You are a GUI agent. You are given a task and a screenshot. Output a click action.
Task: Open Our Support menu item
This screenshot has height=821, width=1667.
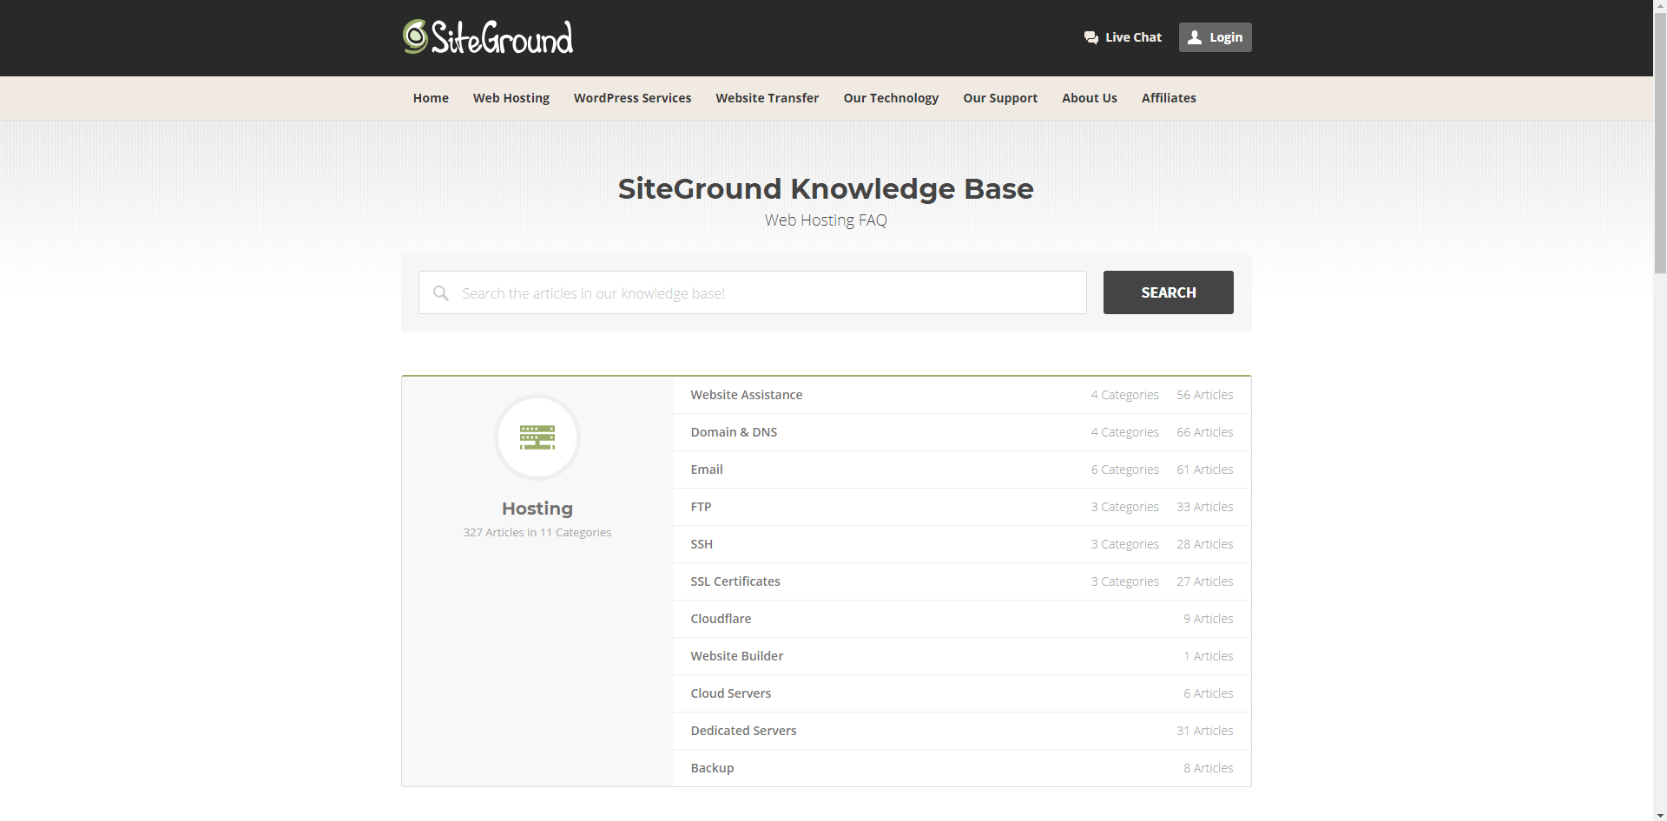click(1000, 98)
